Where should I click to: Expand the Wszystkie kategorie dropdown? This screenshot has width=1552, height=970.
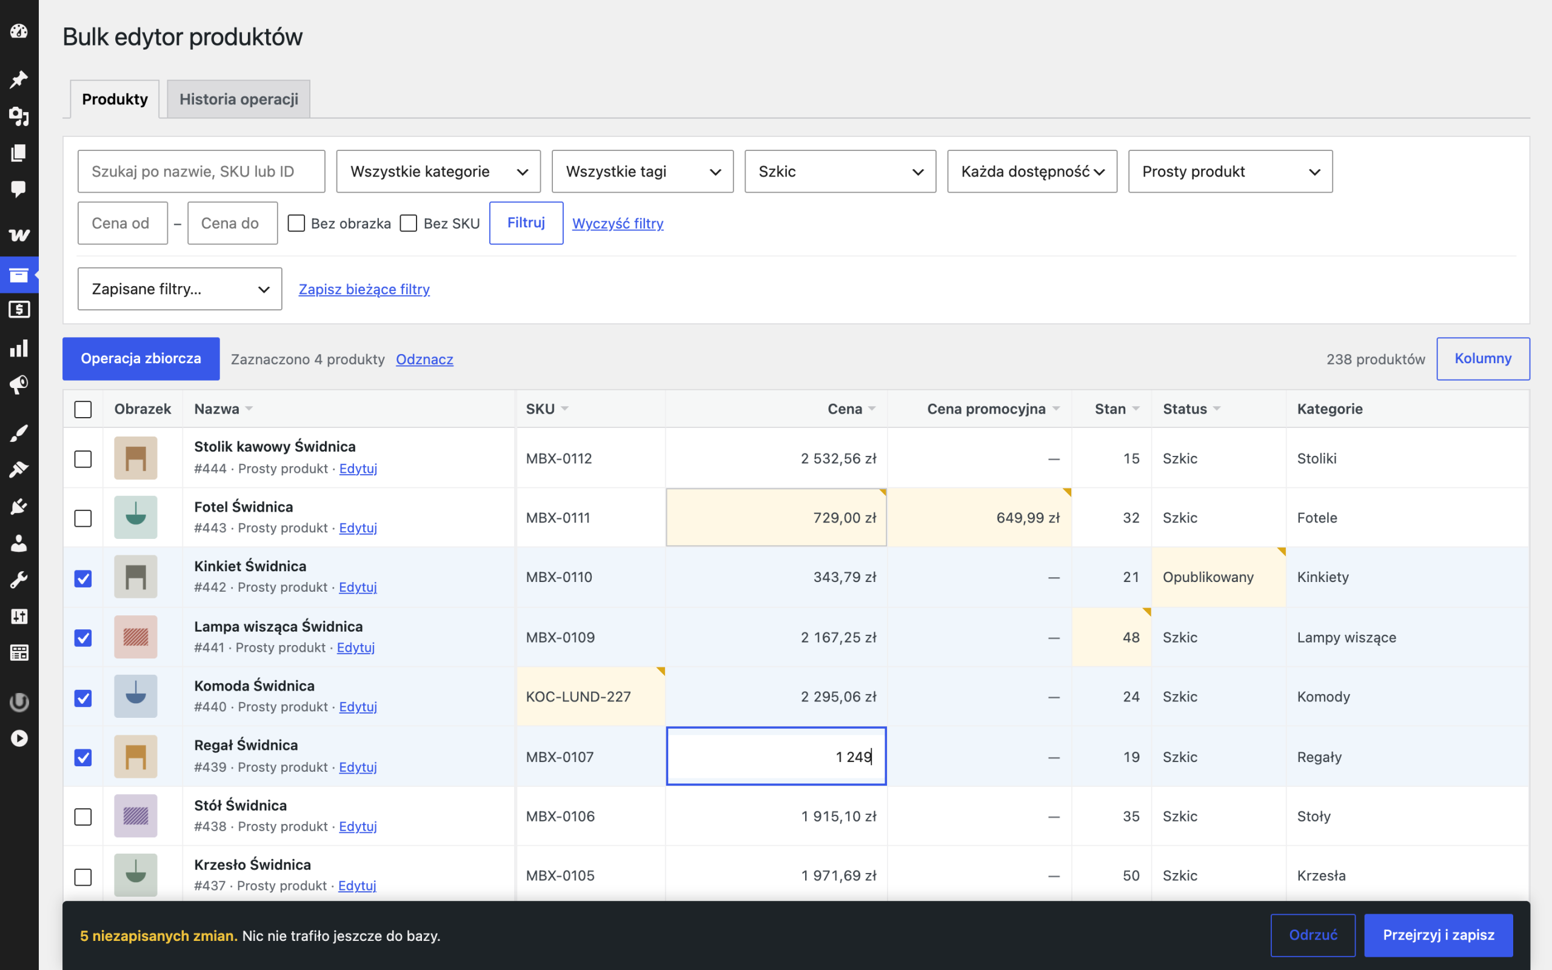(439, 172)
